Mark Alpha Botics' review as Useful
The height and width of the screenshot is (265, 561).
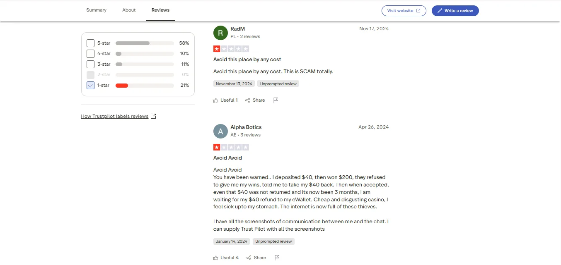226,258
